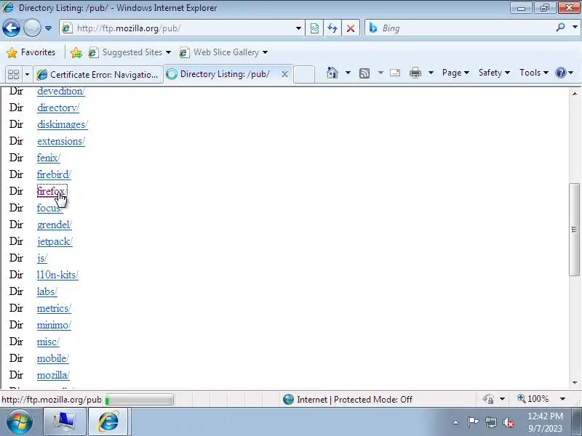Click the Read Mail envelope icon
The image size is (582, 436).
pos(395,73)
